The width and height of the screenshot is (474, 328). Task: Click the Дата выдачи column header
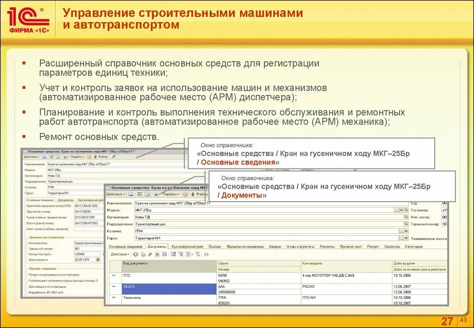419,263
